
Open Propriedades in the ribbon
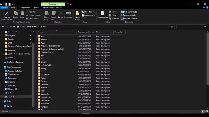tap(103, 15)
